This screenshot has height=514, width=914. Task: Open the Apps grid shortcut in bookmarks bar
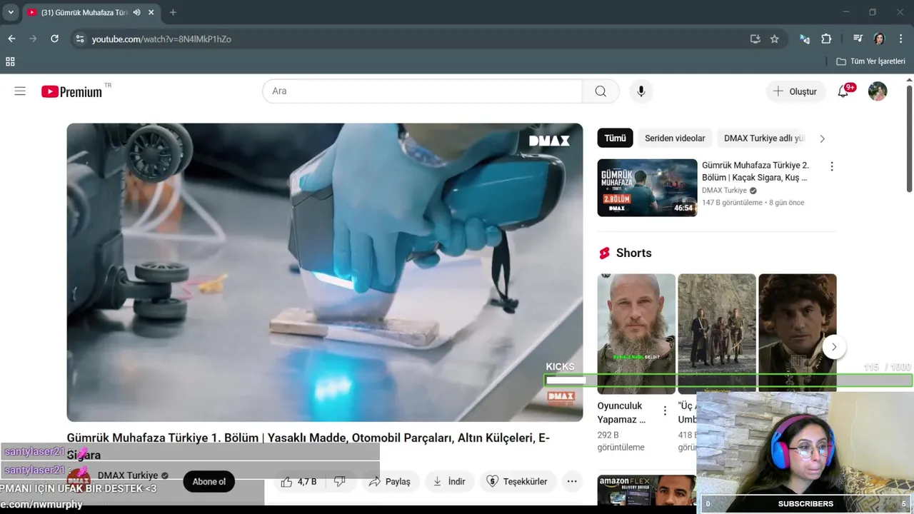point(10,61)
